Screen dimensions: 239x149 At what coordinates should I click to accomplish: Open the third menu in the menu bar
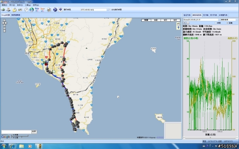[20, 5]
